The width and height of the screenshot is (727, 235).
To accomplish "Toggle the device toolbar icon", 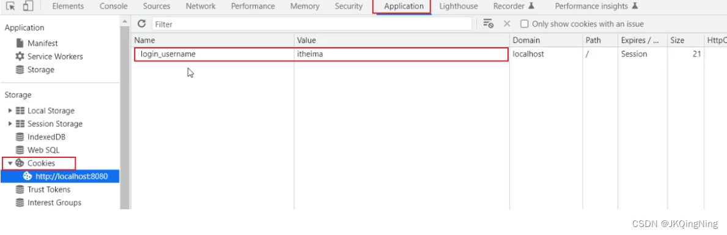I will pos(28,6).
